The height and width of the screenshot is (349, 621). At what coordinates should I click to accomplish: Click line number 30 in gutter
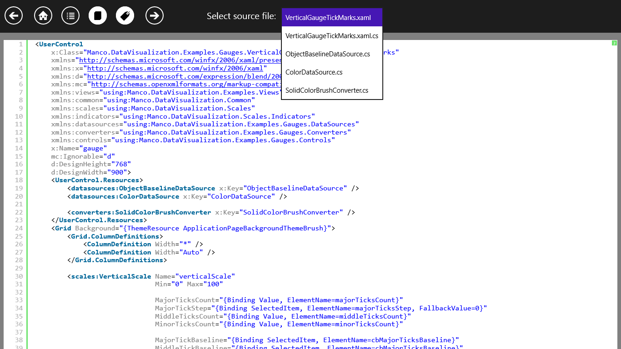pyautogui.click(x=19, y=276)
